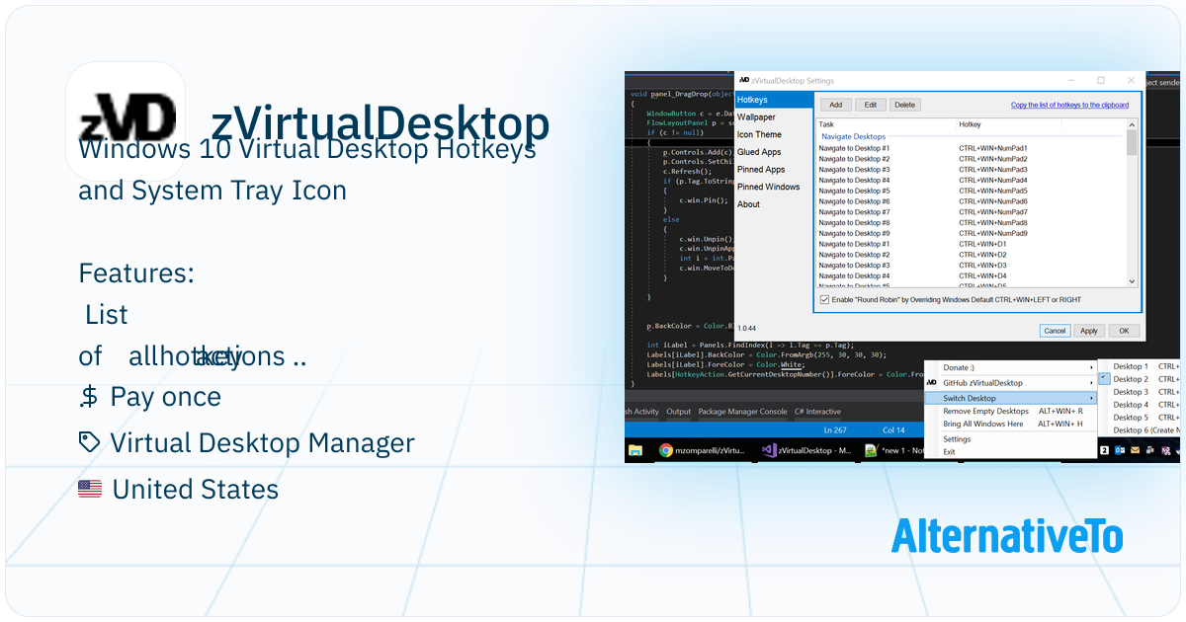1186x622 pixels.
Task: Click the tag icon beside Virtual Desktop Manager
Action: [89, 442]
